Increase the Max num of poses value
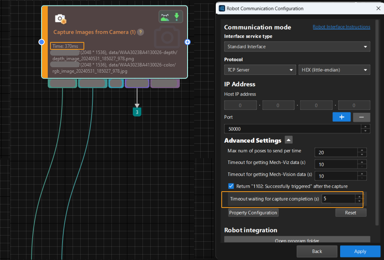 pos(362,150)
